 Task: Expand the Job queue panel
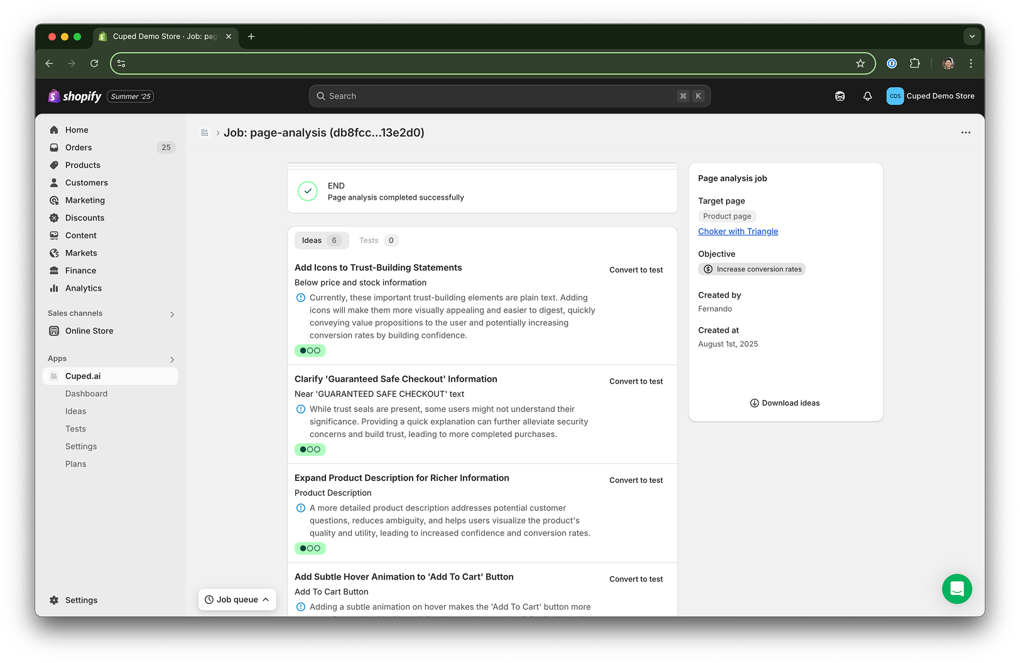[237, 600]
